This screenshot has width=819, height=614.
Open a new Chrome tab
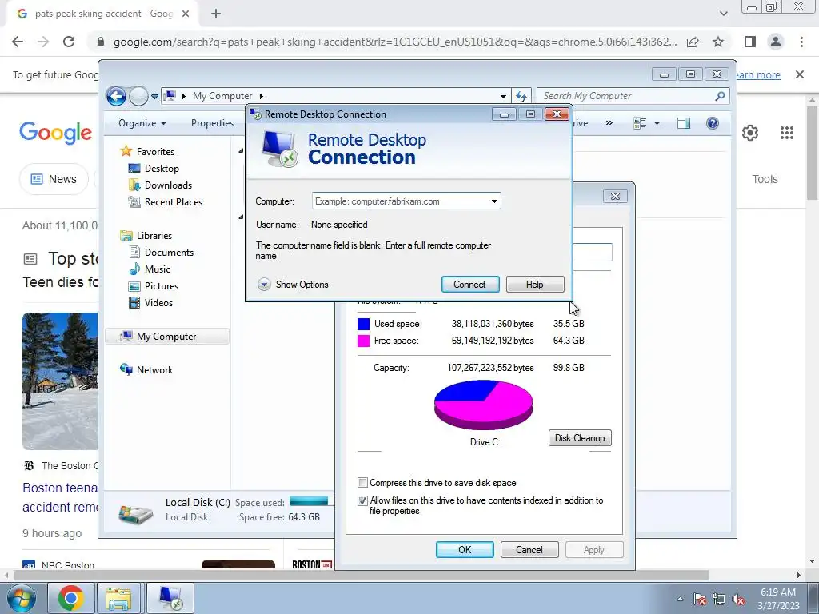pos(216,14)
